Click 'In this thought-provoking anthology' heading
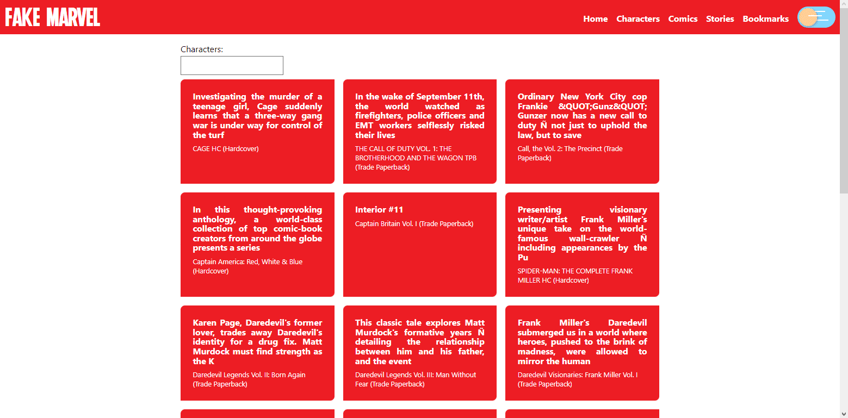This screenshot has height=418, width=848. (x=257, y=229)
